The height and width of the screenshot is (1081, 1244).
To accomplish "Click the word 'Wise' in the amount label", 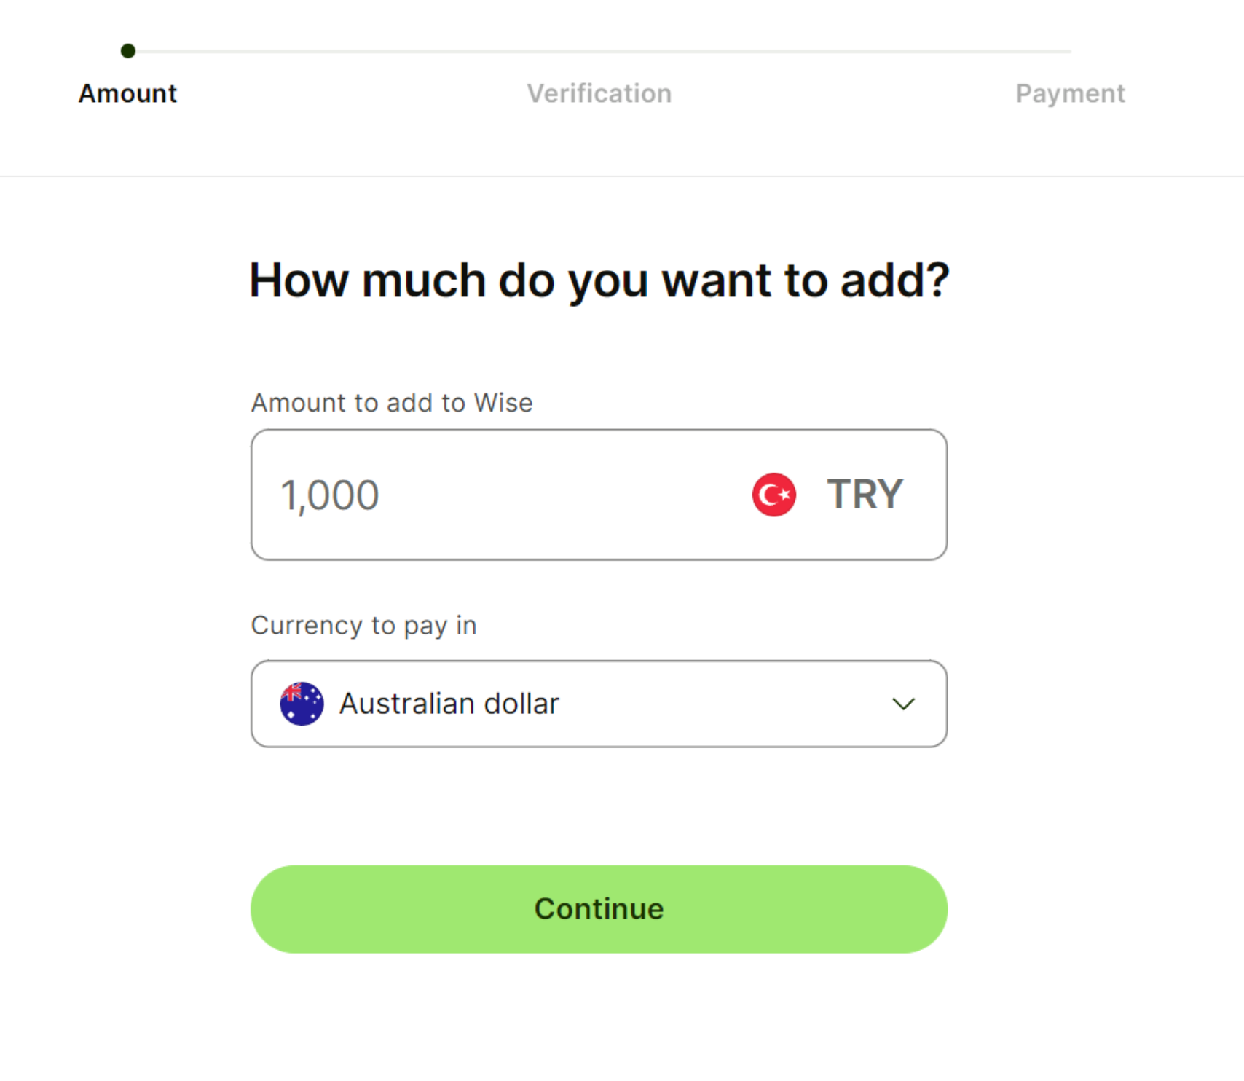I will (x=503, y=403).
